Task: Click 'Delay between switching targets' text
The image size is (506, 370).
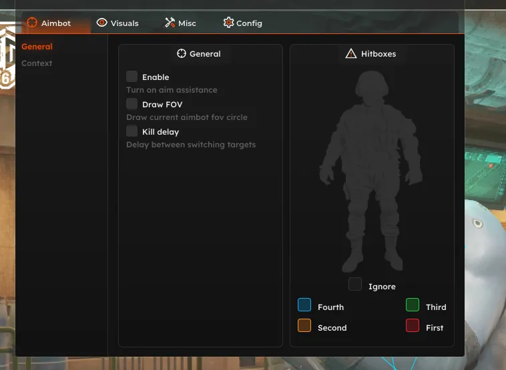Action: (191, 145)
